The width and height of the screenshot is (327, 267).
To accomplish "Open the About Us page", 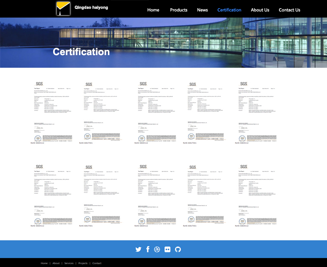I will (260, 10).
